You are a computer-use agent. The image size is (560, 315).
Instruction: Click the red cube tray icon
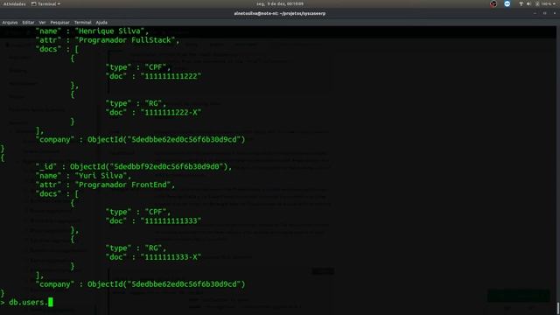point(493,3)
